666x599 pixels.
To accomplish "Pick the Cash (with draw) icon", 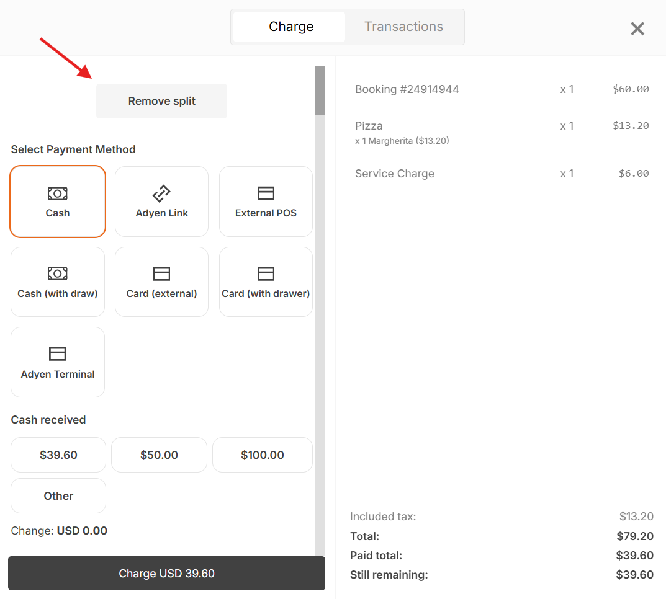I will (x=57, y=273).
